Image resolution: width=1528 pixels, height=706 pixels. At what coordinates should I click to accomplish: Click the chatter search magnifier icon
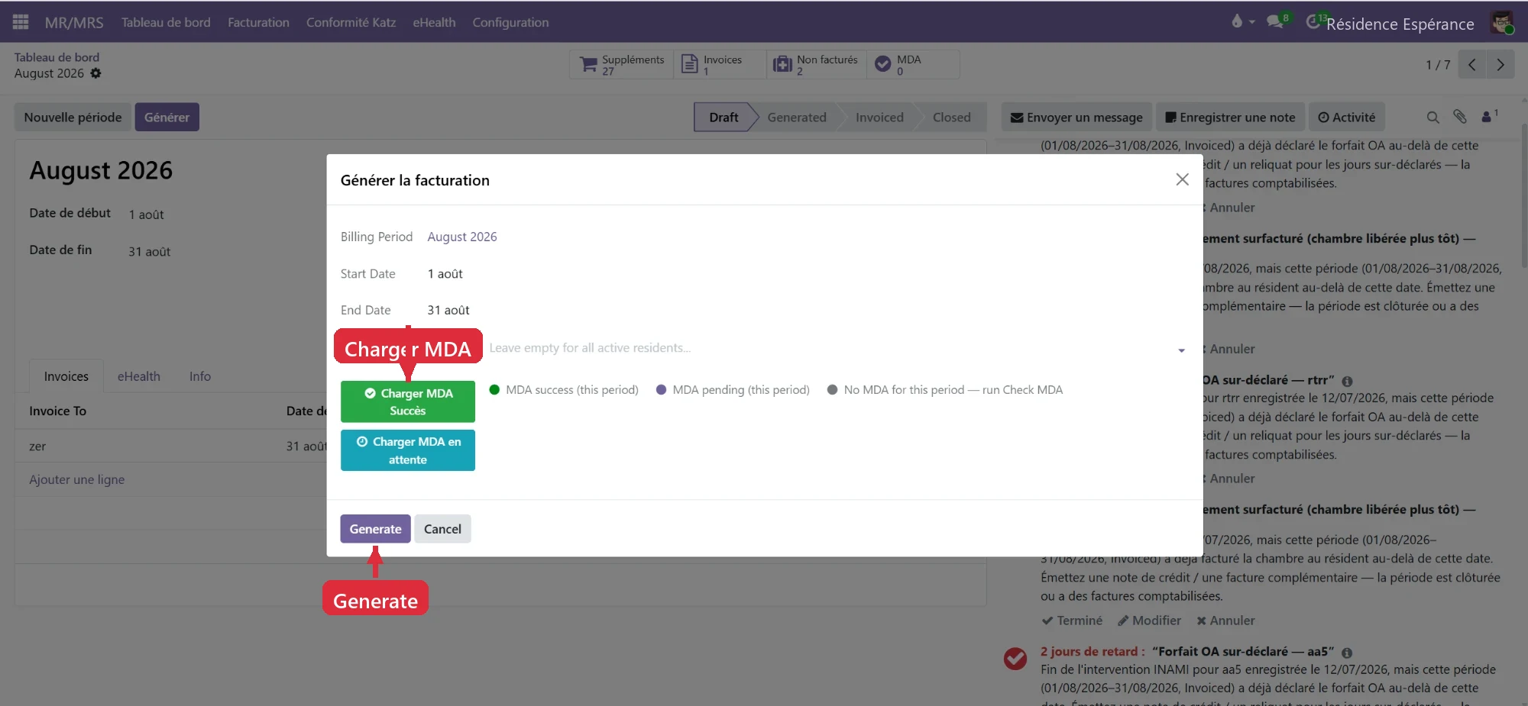coord(1432,118)
